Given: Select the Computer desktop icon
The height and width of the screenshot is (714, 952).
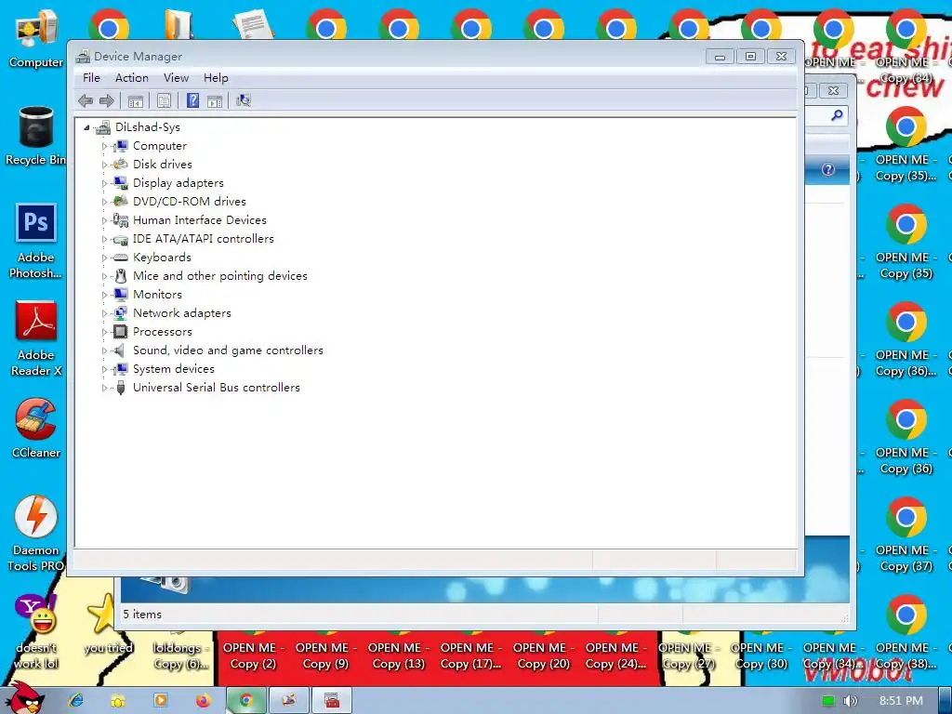Looking at the screenshot, I should coord(36,39).
